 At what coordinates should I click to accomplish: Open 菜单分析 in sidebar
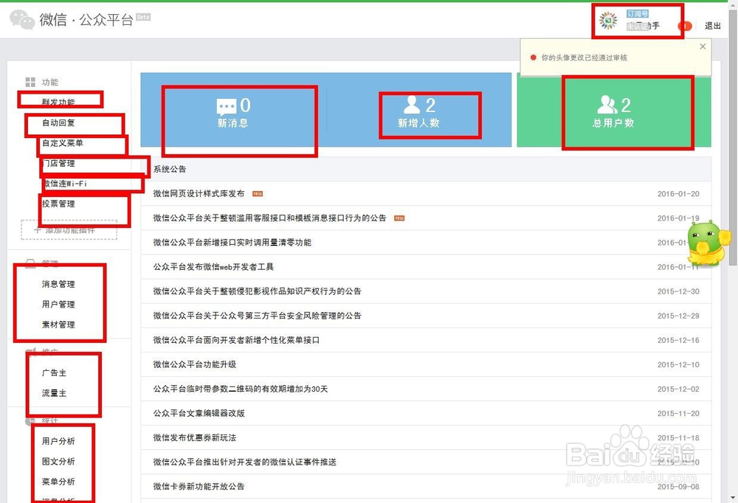(x=58, y=482)
